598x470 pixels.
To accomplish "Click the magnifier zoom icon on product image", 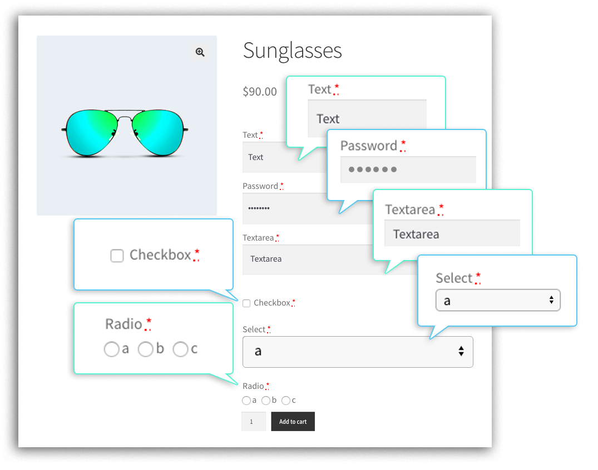I will tap(200, 52).
